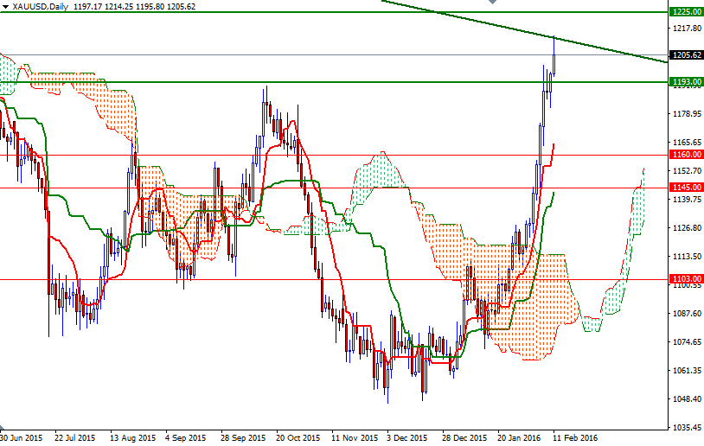704x446 pixels.
Task: Click the 1152.70 price scale value
Action: pos(687,171)
